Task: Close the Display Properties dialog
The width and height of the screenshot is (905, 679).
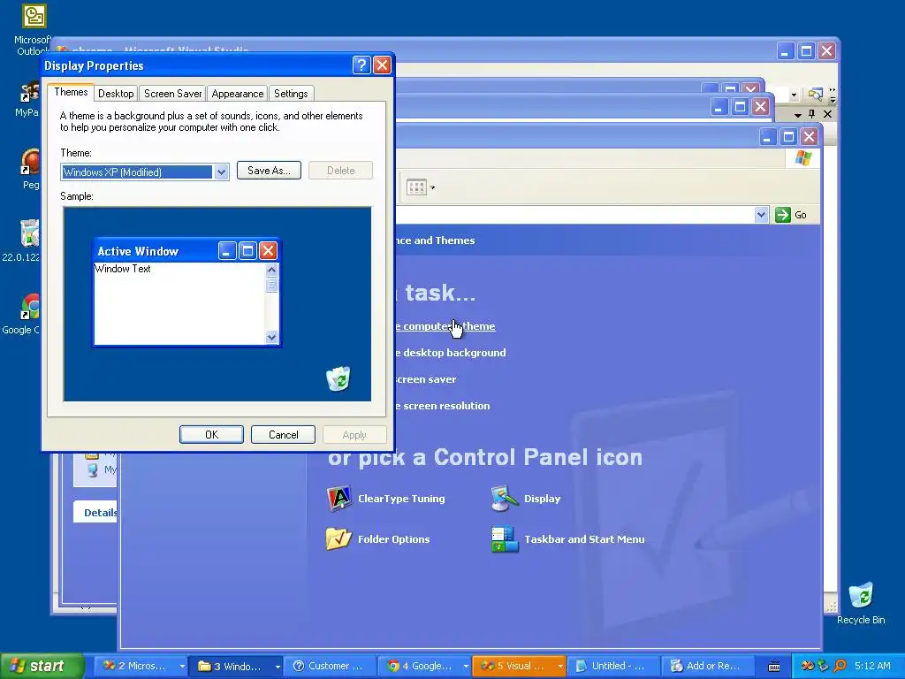Action: click(x=382, y=65)
